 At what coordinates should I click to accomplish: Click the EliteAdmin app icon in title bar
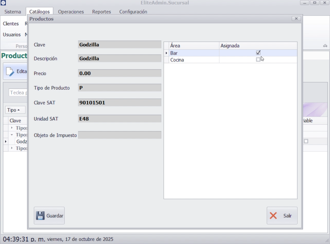(x=3, y=3)
